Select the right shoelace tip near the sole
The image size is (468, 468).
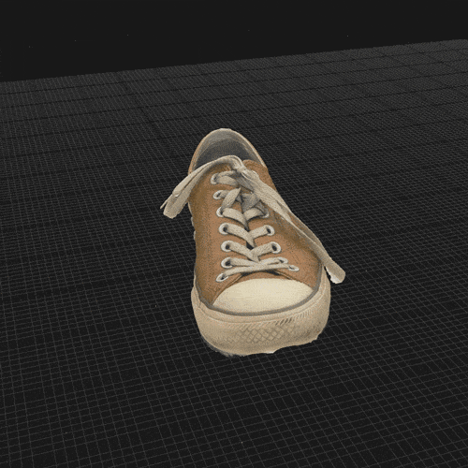point(337,274)
